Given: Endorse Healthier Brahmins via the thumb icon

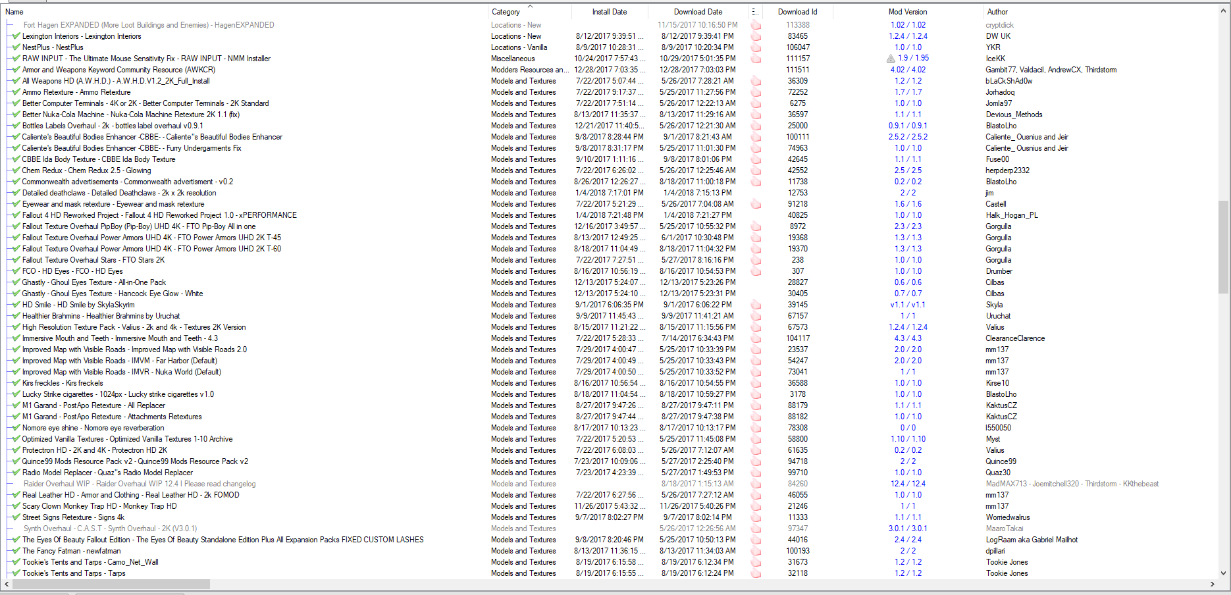Looking at the screenshot, I should [x=756, y=316].
